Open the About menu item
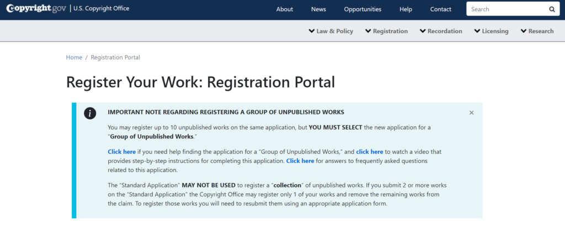 pos(285,9)
